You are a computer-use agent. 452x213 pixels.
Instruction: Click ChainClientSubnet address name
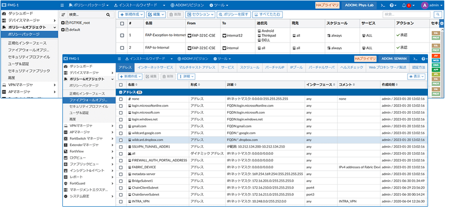(x=145, y=188)
